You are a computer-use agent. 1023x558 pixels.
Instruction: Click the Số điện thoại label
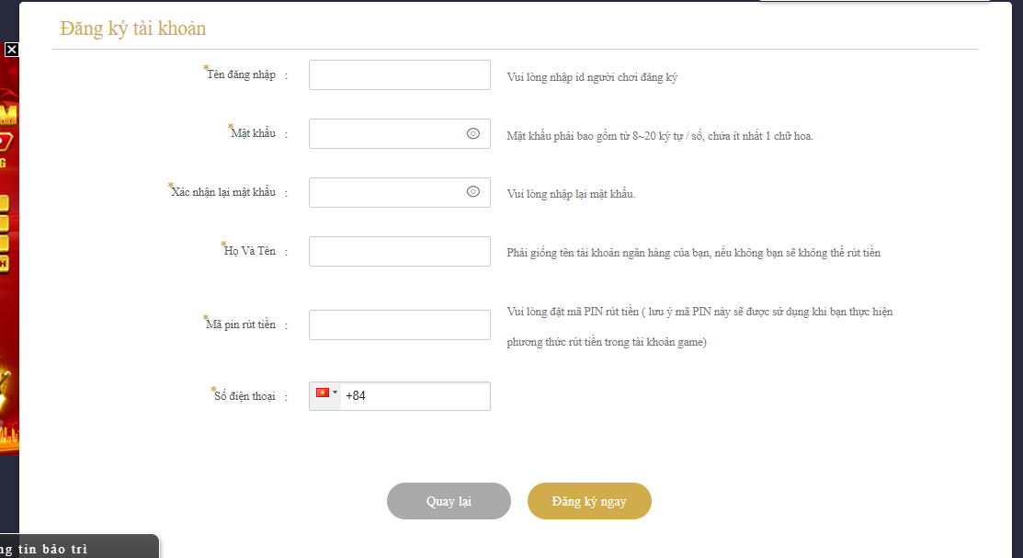tap(244, 396)
